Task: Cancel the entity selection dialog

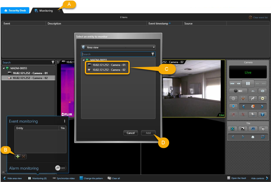Action: click(130, 133)
